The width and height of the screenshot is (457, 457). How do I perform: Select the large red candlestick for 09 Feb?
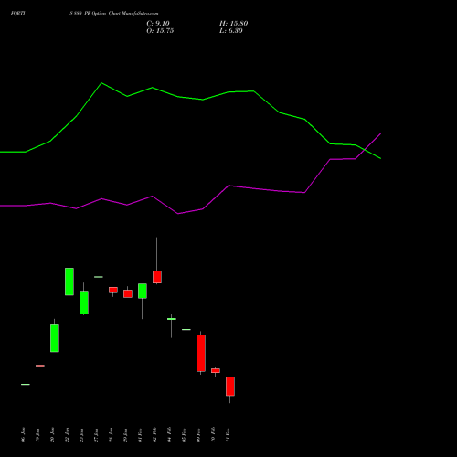tap(201, 353)
